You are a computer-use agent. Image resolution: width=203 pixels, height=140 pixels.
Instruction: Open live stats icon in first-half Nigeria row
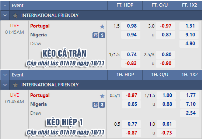click(x=95, y=105)
